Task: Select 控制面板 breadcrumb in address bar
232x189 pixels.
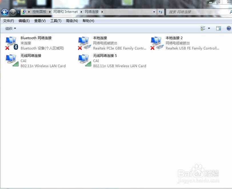Action: 39,12
